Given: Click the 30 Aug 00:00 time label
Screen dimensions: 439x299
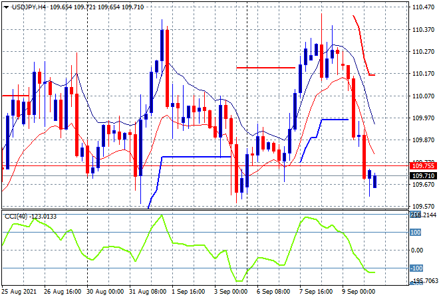Looking at the screenshot, I should 105,292.
